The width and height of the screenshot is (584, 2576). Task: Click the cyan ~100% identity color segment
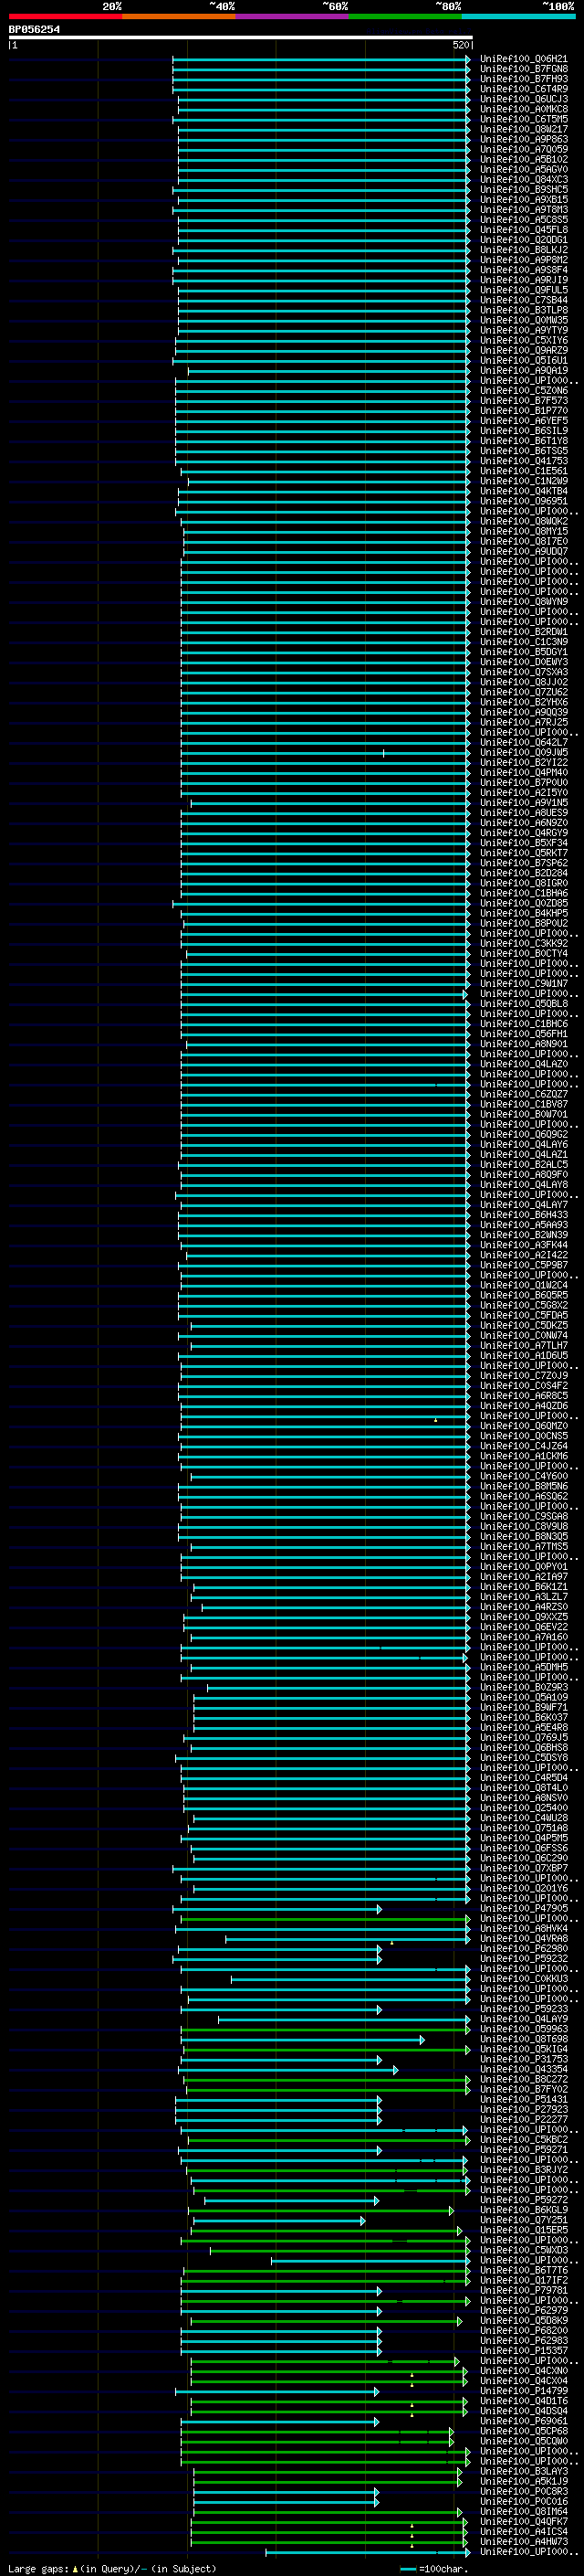[x=519, y=16]
